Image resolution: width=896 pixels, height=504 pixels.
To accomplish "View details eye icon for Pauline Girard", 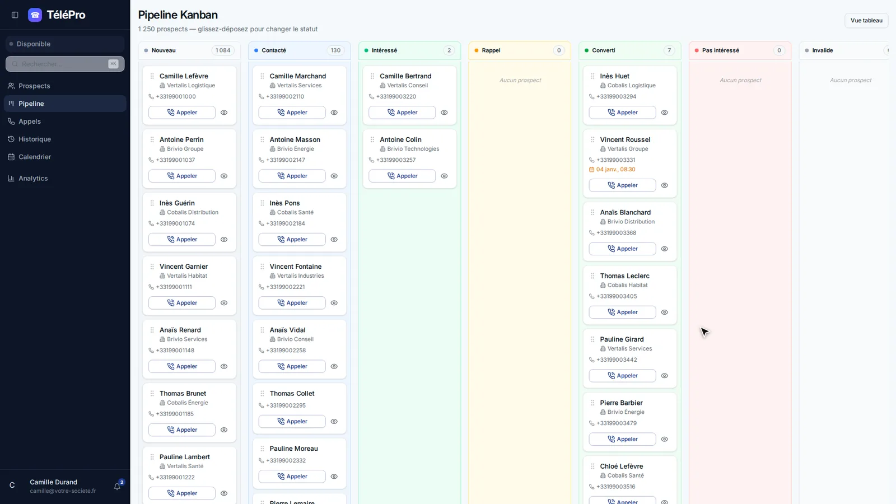I will click(x=665, y=376).
